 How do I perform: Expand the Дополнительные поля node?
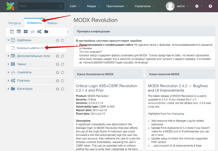8,56
